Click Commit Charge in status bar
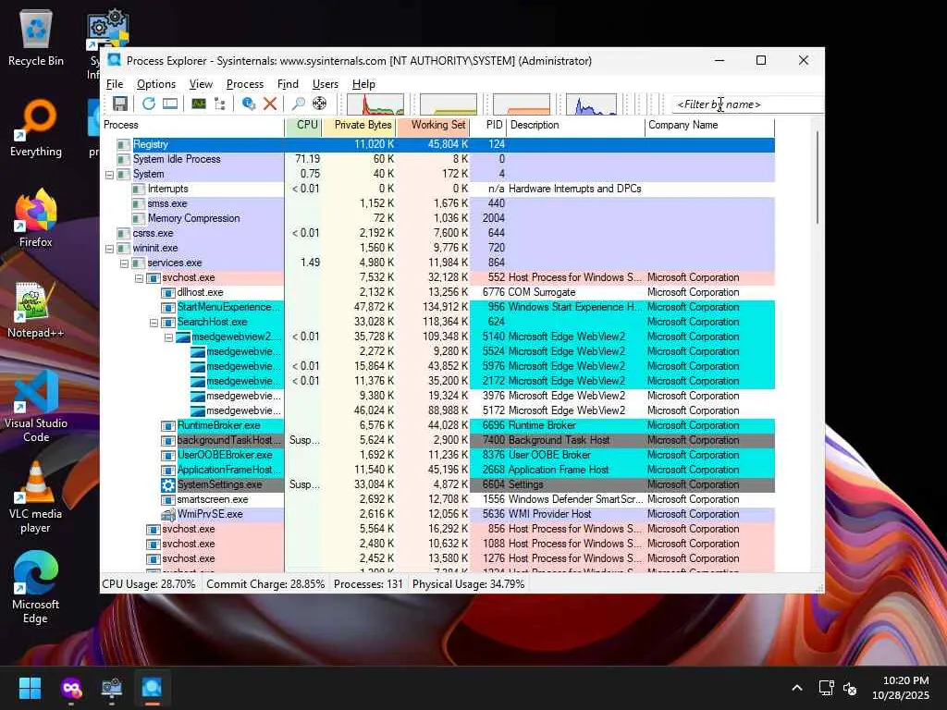Screen dimensions: 947x710 tap(265, 584)
